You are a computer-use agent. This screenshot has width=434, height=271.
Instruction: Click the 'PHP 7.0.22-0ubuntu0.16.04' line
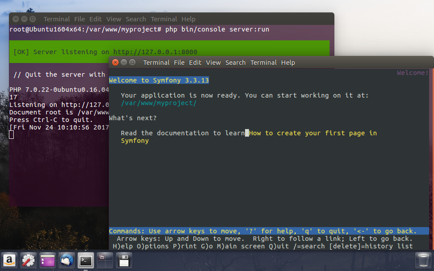(59, 90)
